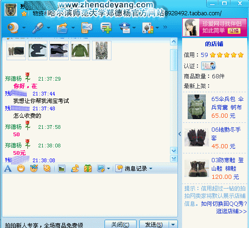Expand the 消息记录 dropdown arrow
The width and height of the screenshot is (249, 228).
(151, 168)
